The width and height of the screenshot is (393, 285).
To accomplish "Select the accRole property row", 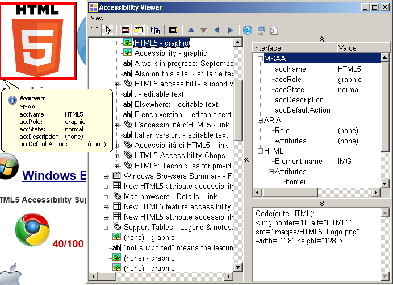I will coord(317,79).
